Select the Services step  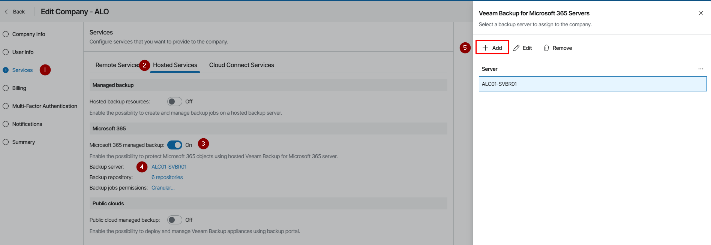(x=18, y=70)
